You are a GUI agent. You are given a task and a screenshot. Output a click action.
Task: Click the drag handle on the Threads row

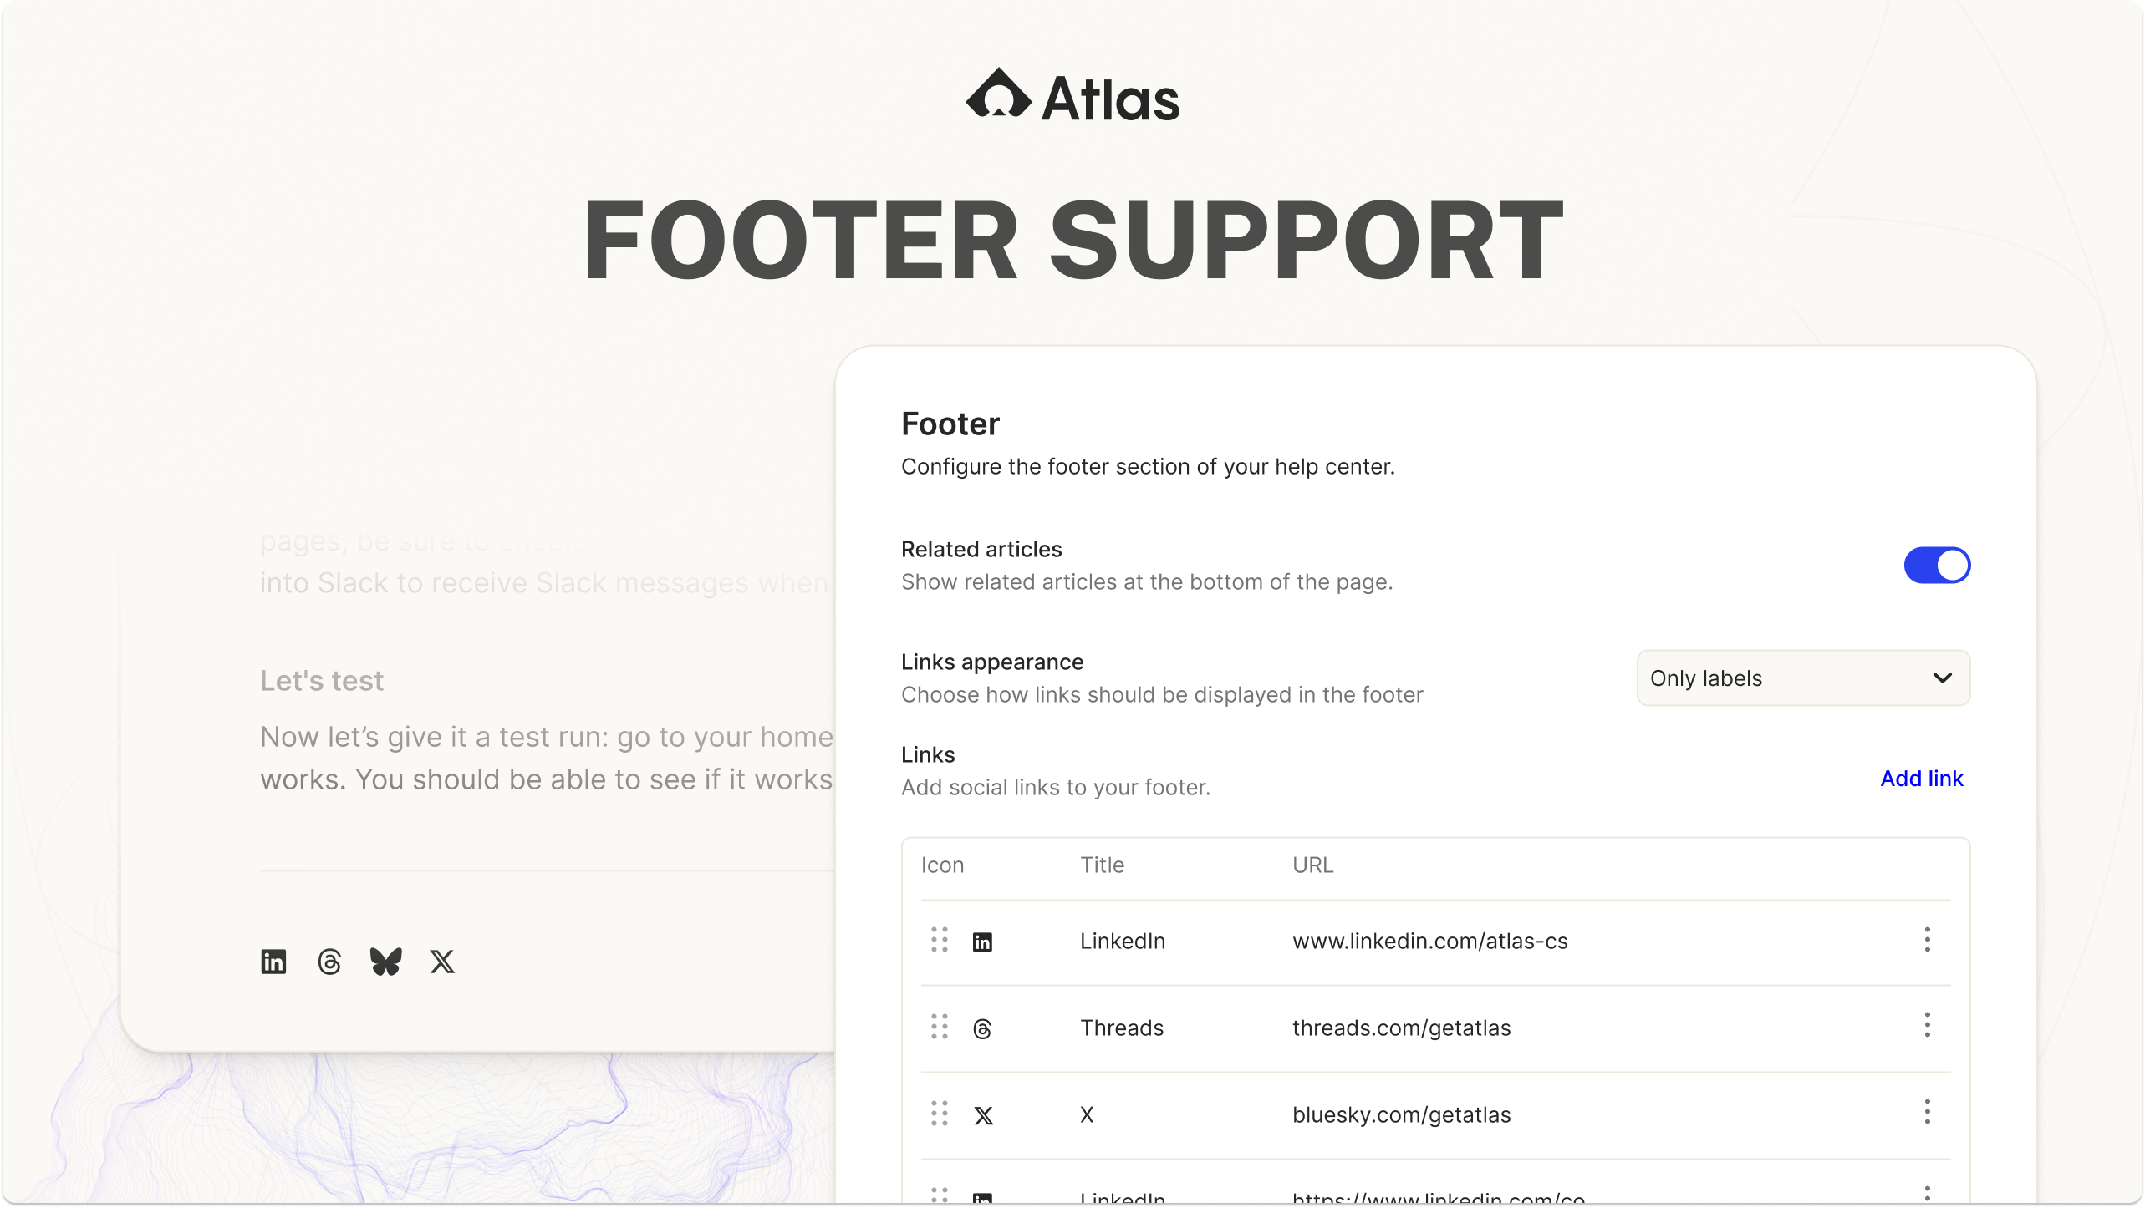coord(940,1027)
